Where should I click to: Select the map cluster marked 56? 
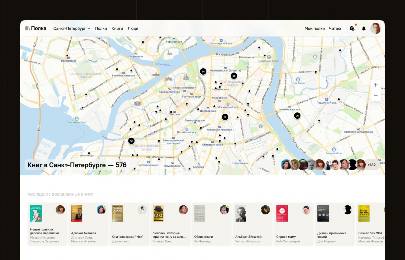(234, 76)
